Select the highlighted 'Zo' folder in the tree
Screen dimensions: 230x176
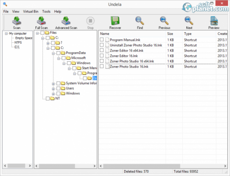(x=94, y=78)
